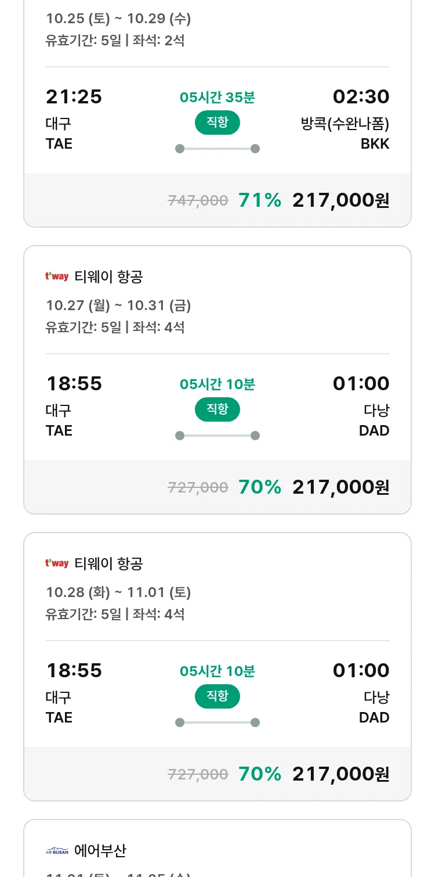Click the 71% discount label

[259, 200]
